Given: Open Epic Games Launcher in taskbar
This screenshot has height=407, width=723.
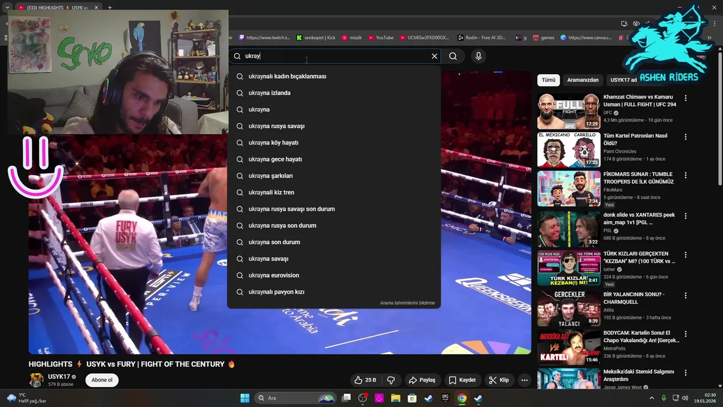Looking at the screenshot, I should pyautogui.click(x=445, y=398).
